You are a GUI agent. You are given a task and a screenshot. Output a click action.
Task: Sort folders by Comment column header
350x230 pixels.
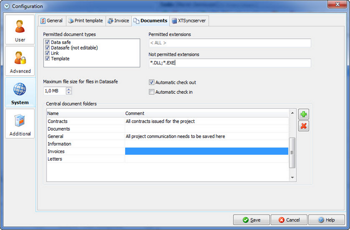pos(207,113)
